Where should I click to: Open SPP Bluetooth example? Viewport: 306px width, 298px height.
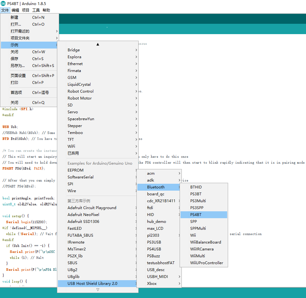204,222
